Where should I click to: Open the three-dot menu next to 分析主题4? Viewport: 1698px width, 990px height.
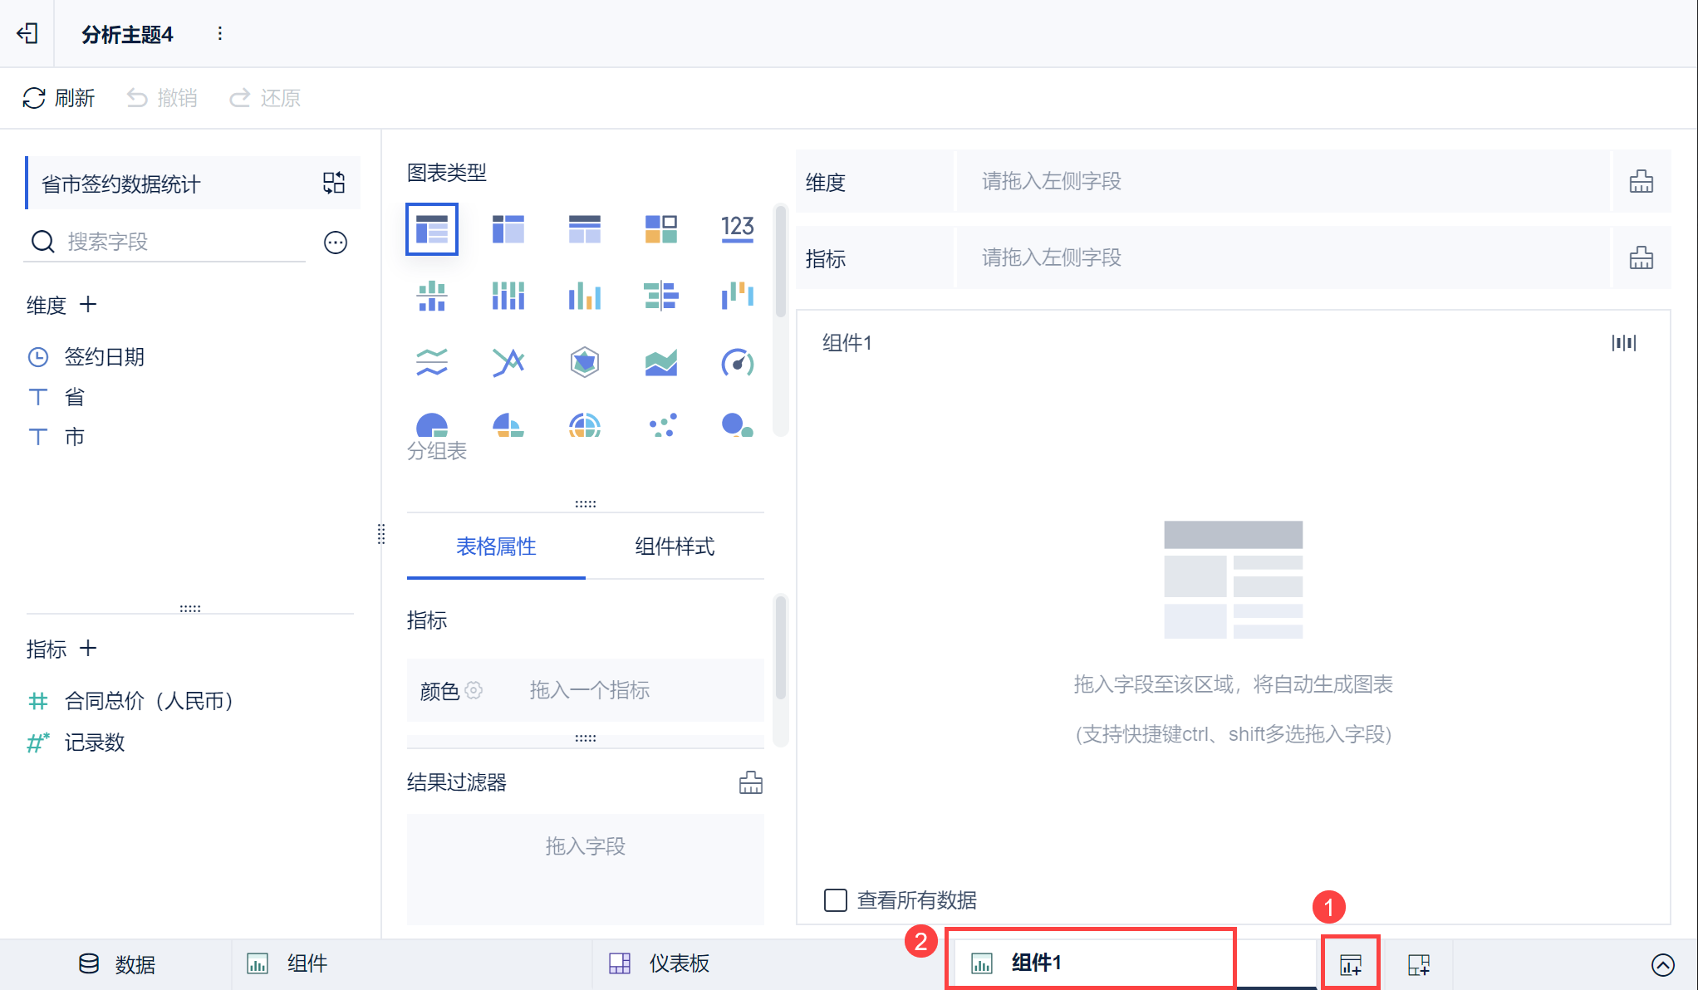coord(219,33)
